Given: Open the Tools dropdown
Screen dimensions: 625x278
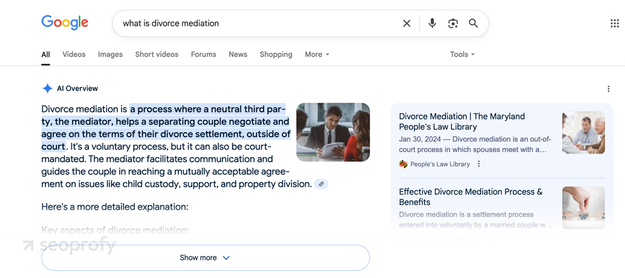Looking at the screenshot, I should 462,54.
